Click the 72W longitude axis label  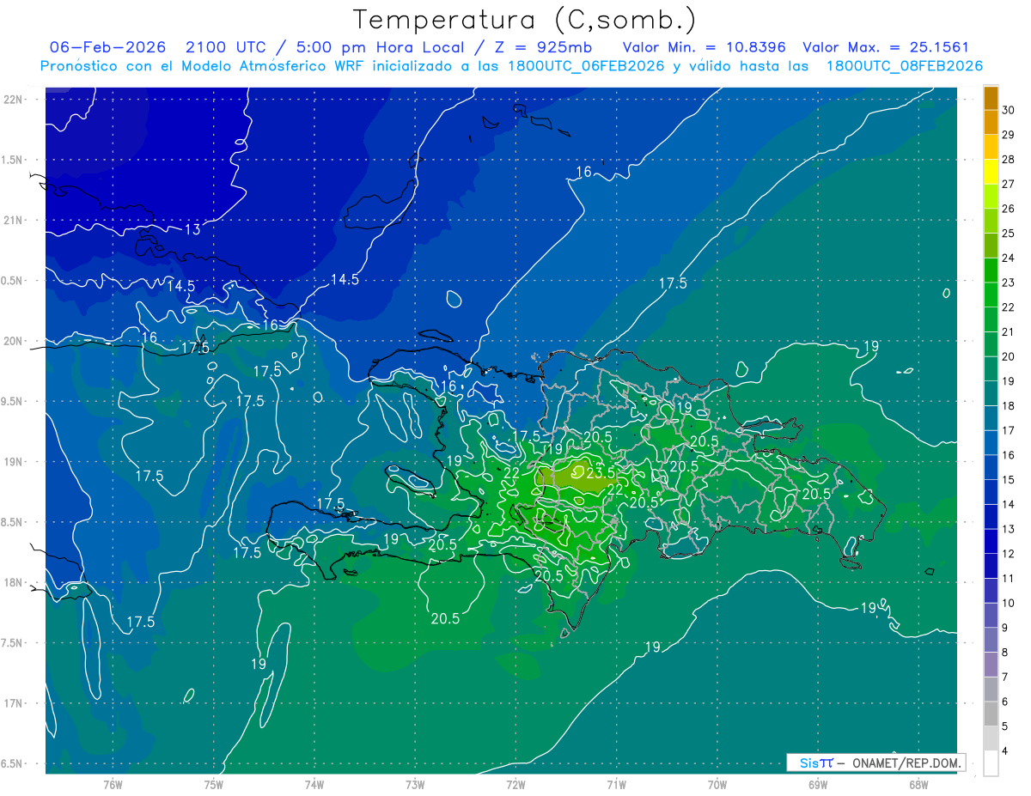[x=515, y=784]
